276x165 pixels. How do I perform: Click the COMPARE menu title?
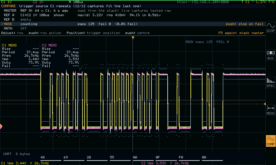pyautogui.click(x=8, y=6)
